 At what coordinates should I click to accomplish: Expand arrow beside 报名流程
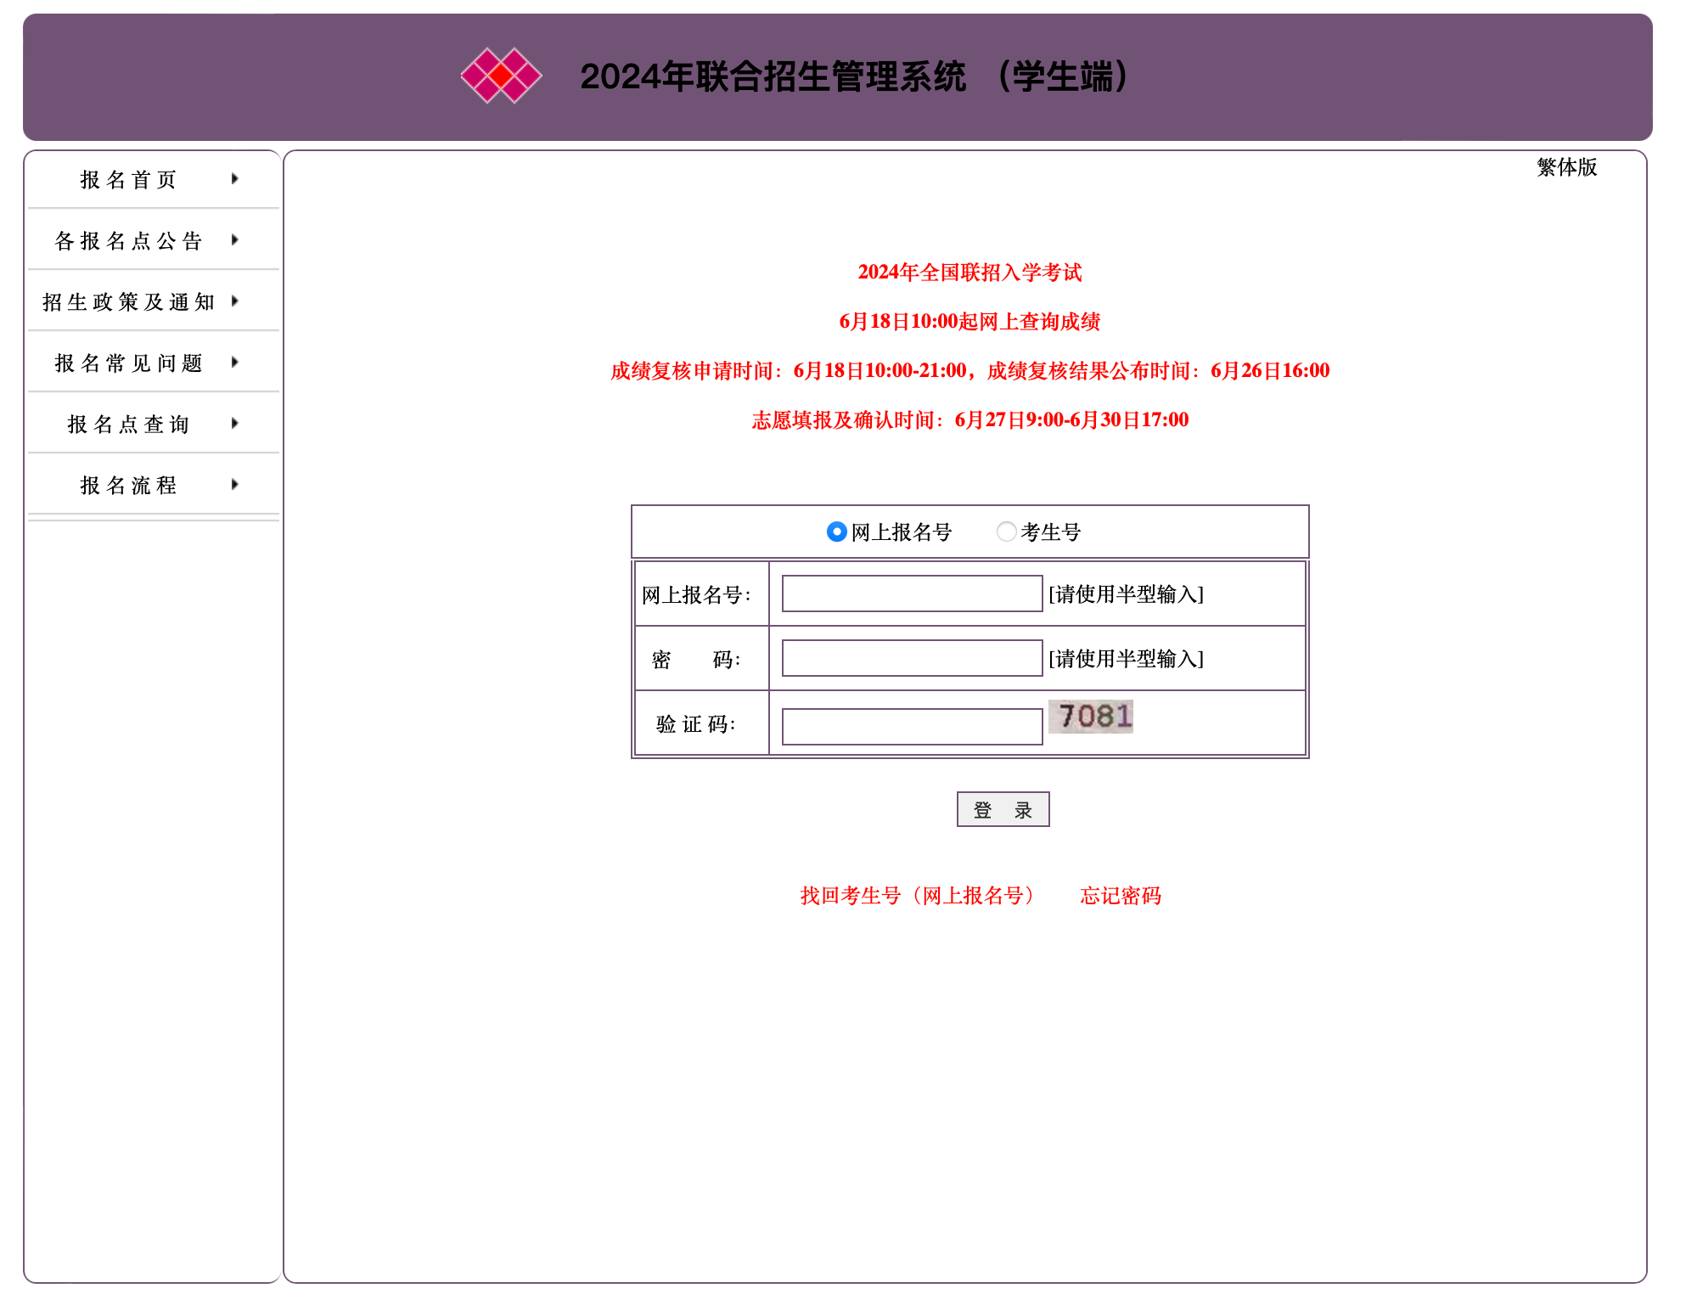point(235,484)
